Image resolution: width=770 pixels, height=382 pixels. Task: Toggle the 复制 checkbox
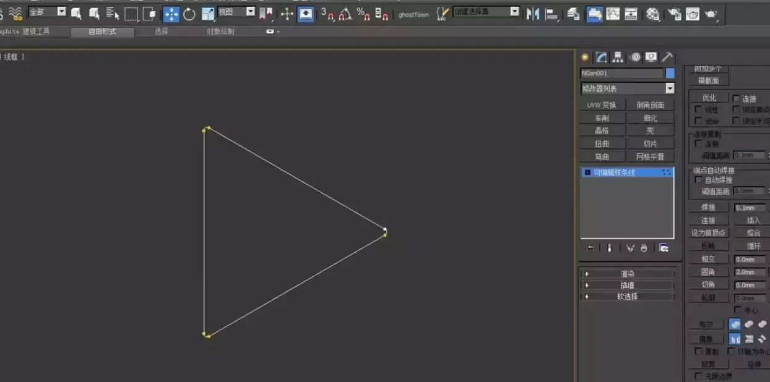pos(699,351)
